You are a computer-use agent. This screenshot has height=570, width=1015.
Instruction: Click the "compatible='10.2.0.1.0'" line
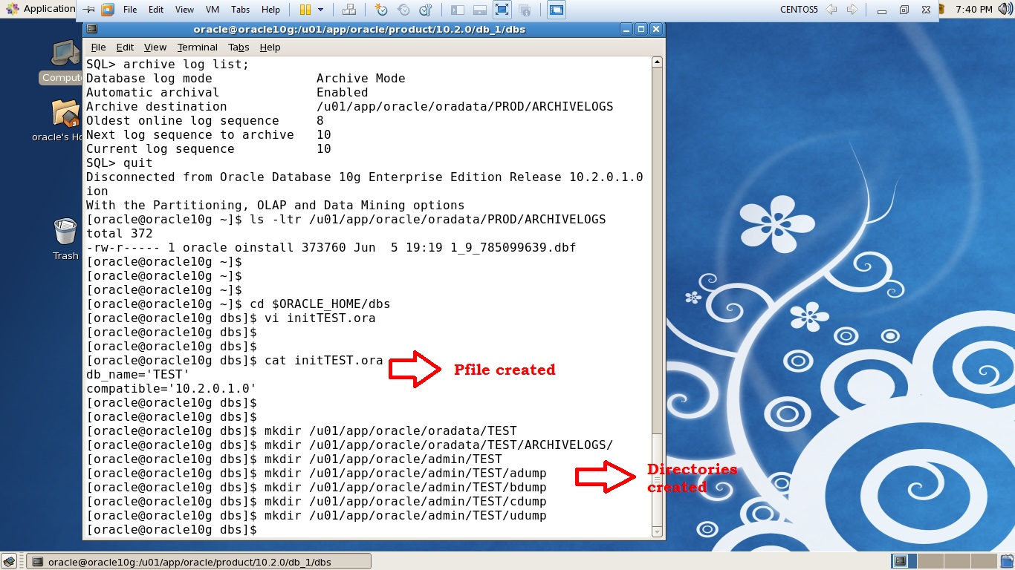click(x=172, y=389)
